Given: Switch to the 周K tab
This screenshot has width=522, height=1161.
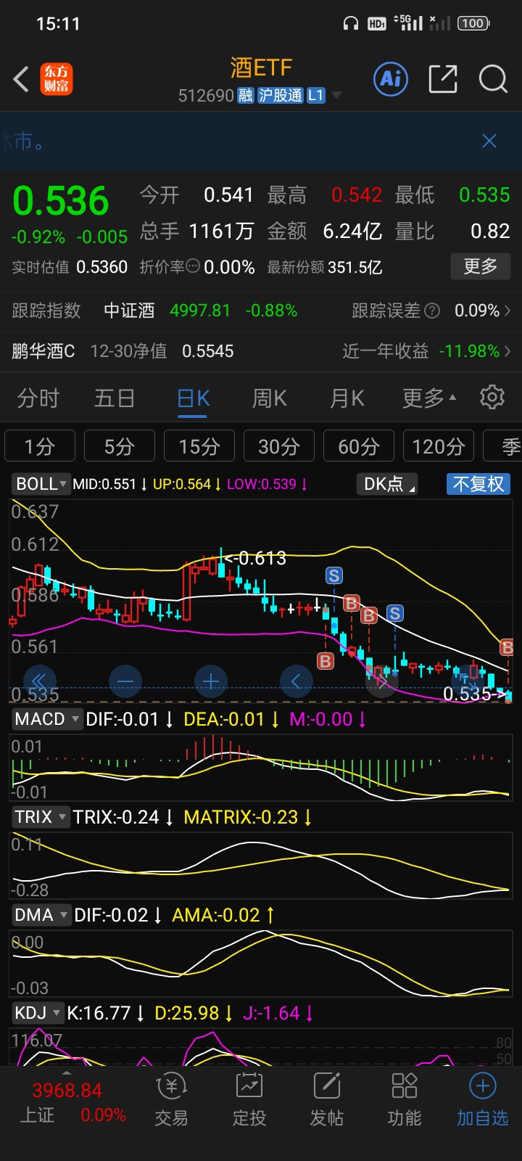Looking at the screenshot, I should (x=270, y=398).
